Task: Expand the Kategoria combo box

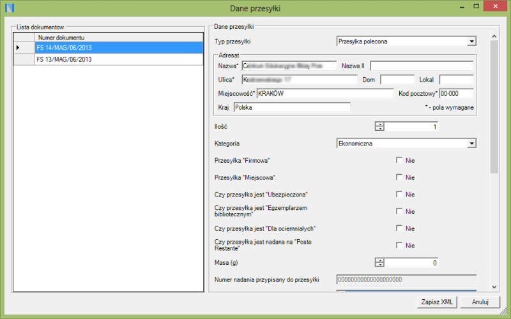Action: point(471,144)
